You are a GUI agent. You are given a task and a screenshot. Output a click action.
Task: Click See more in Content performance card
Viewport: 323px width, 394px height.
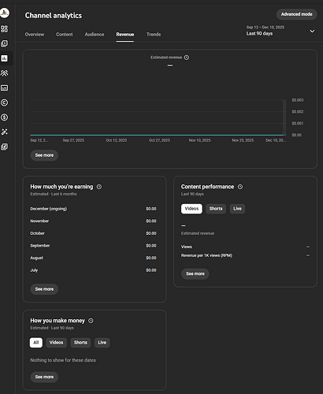click(x=195, y=273)
